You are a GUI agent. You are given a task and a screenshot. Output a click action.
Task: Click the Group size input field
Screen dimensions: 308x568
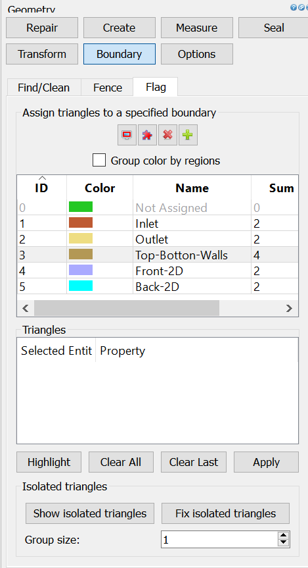(220, 540)
